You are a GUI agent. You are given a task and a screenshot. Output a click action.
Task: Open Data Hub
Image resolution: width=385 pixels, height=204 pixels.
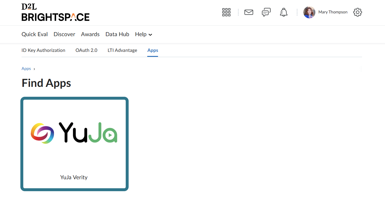point(117,34)
